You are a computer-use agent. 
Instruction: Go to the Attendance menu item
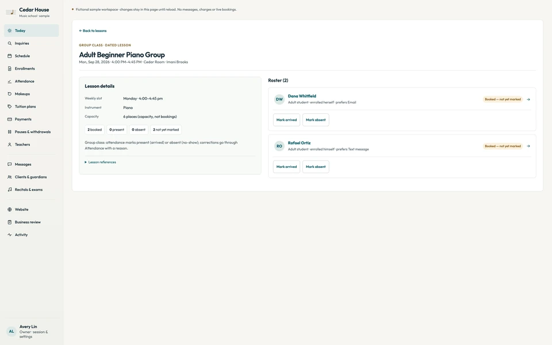click(31, 81)
